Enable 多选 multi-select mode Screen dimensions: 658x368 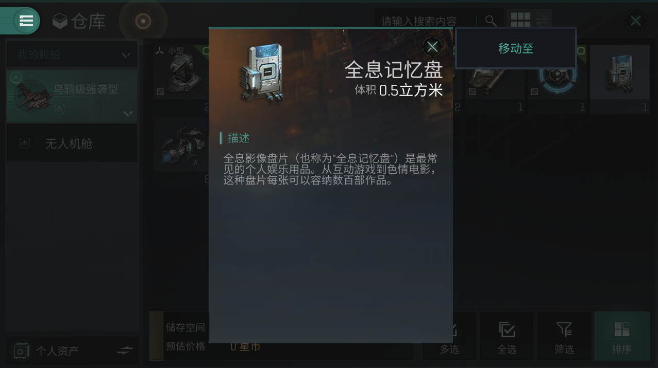coord(449,337)
